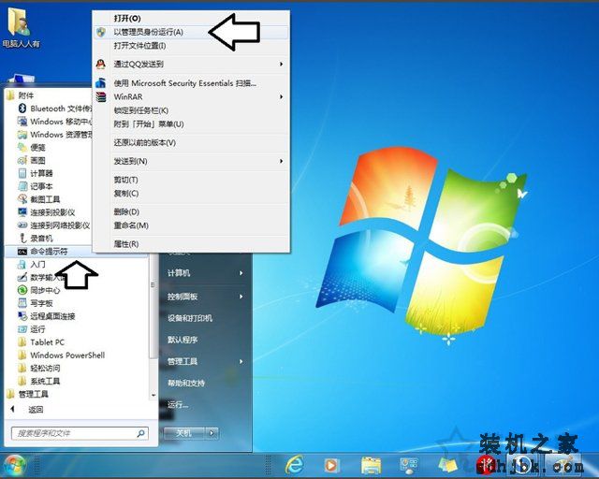Choose 还原以前的版本(V)

(x=144, y=143)
